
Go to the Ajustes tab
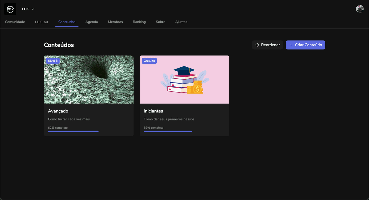click(x=181, y=22)
